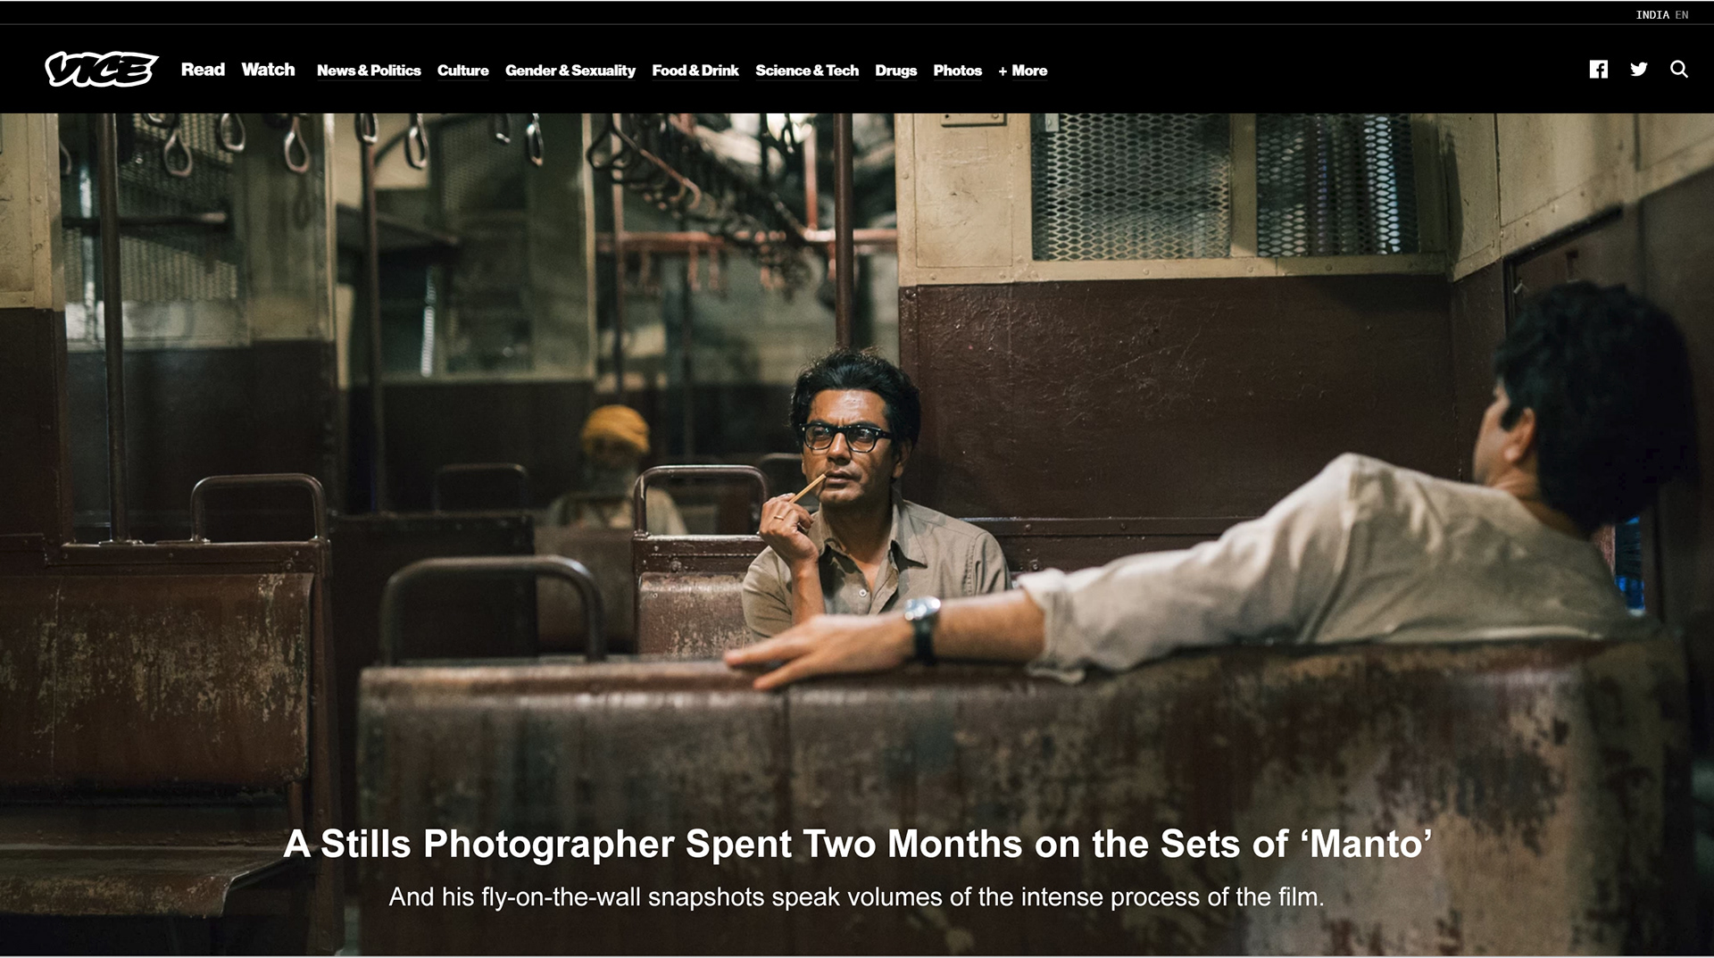
Task: Open Gender & Sexuality section
Action: pos(570,71)
